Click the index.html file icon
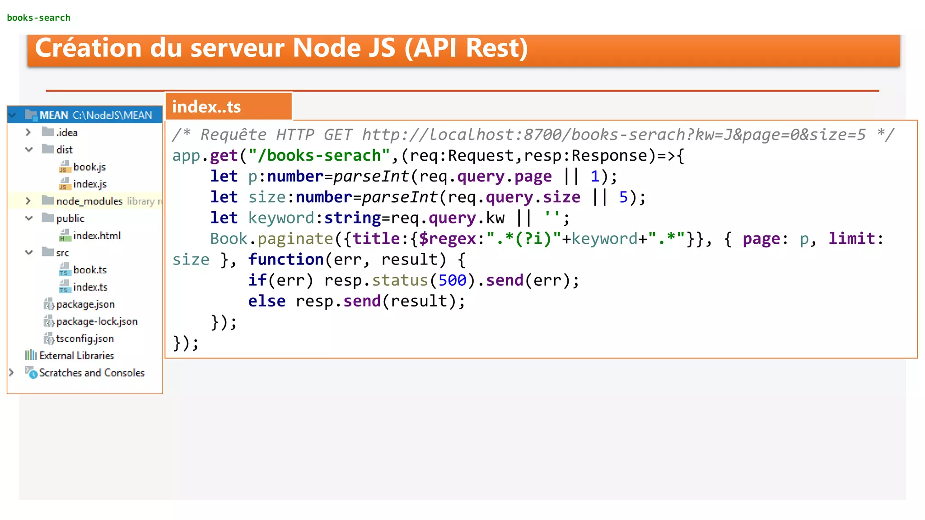 point(65,235)
